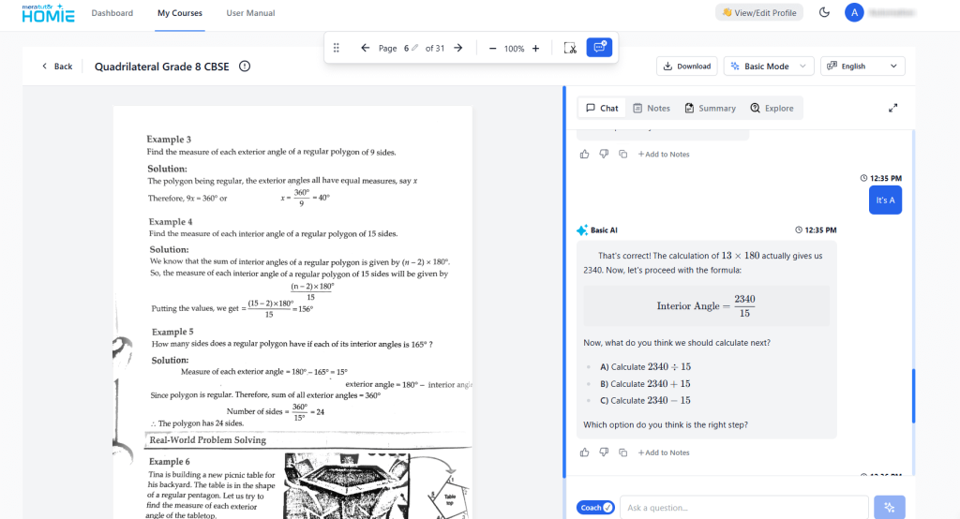Click the Example 6 heading
The height and width of the screenshot is (519, 960).
click(x=170, y=462)
